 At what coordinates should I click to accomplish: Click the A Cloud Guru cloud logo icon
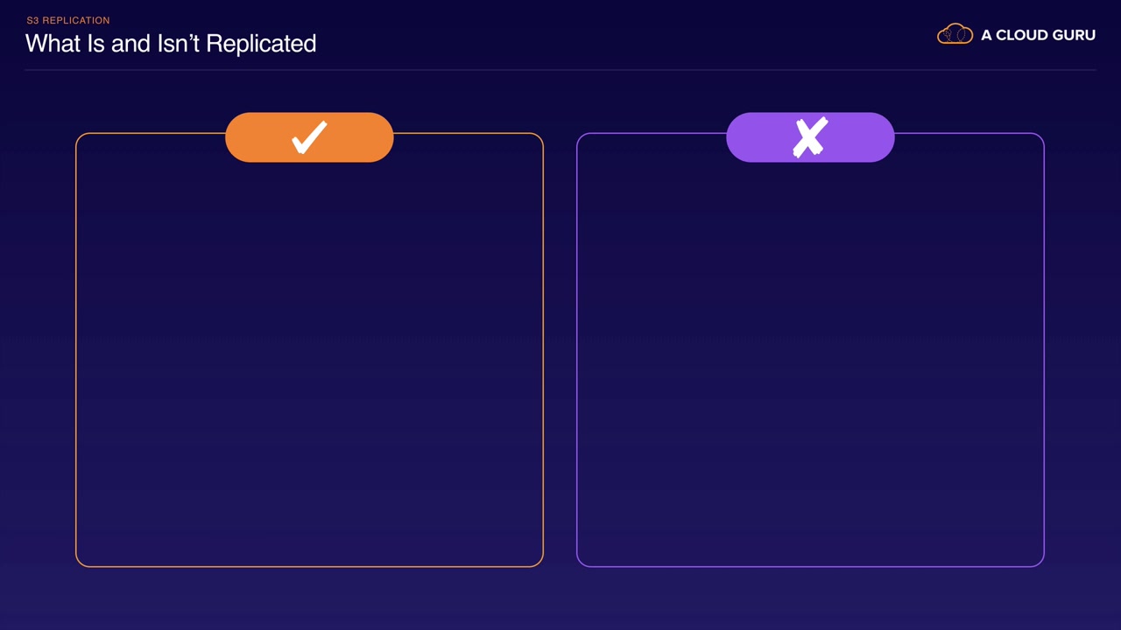pyautogui.click(x=955, y=35)
